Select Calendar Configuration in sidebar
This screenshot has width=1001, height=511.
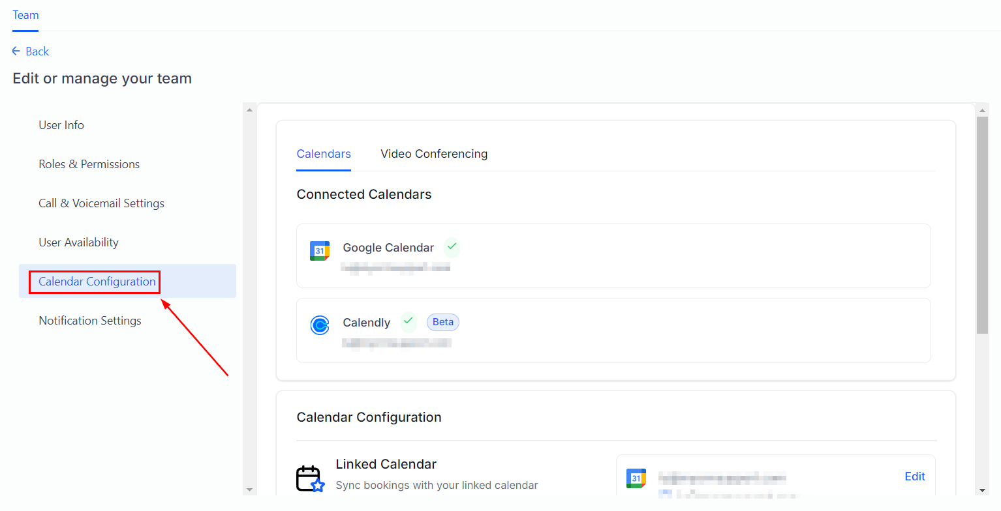click(x=97, y=282)
